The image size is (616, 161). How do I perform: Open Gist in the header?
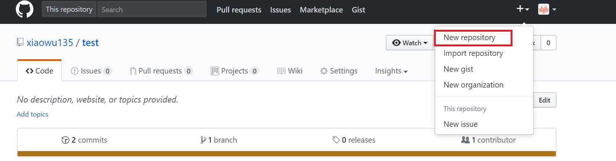click(x=358, y=10)
